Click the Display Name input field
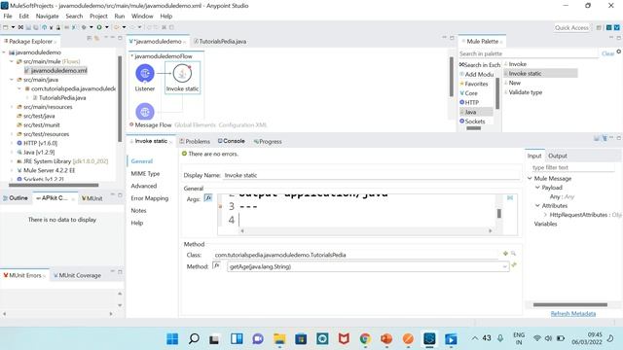This screenshot has height=350, width=623. (x=372, y=175)
